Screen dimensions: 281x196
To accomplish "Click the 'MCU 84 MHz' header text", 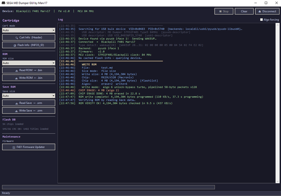I will click(86, 11).
